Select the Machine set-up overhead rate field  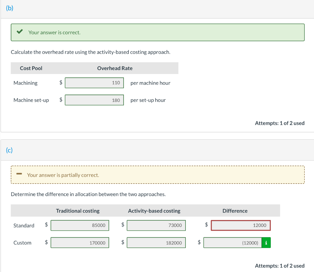(94, 100)
